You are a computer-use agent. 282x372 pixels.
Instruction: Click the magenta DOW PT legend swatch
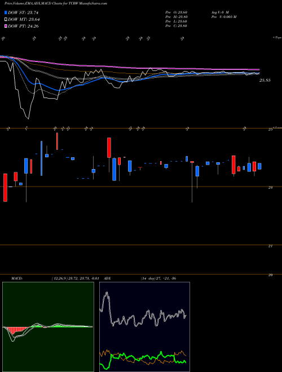coord(6,26)
